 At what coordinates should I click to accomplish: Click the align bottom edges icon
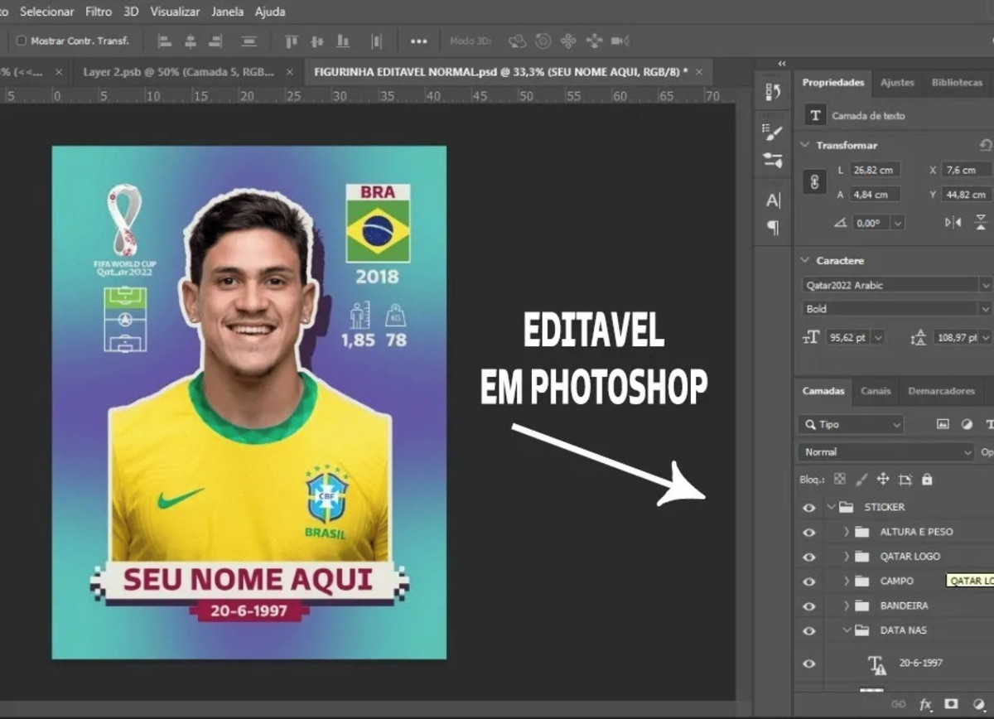(342, 41)
